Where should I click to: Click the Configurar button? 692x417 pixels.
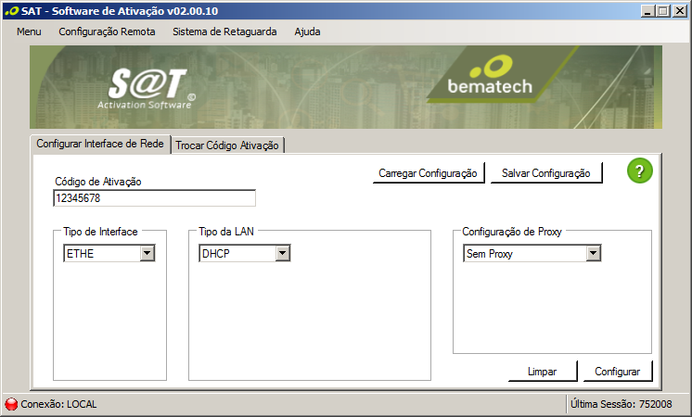pyautogui.click(x=618, y=372)
